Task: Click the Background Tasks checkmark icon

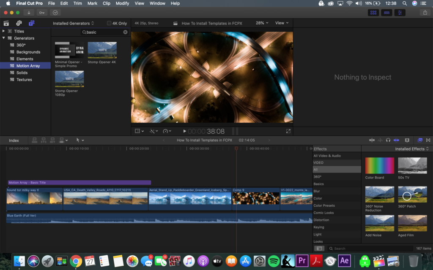Action: click(55, 13)
